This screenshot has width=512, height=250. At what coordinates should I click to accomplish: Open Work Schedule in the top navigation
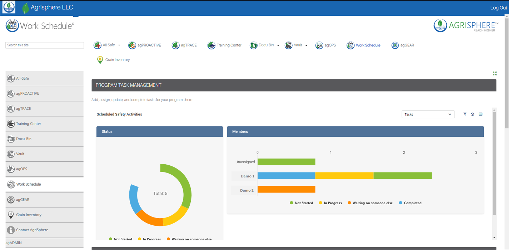(363, 45)
